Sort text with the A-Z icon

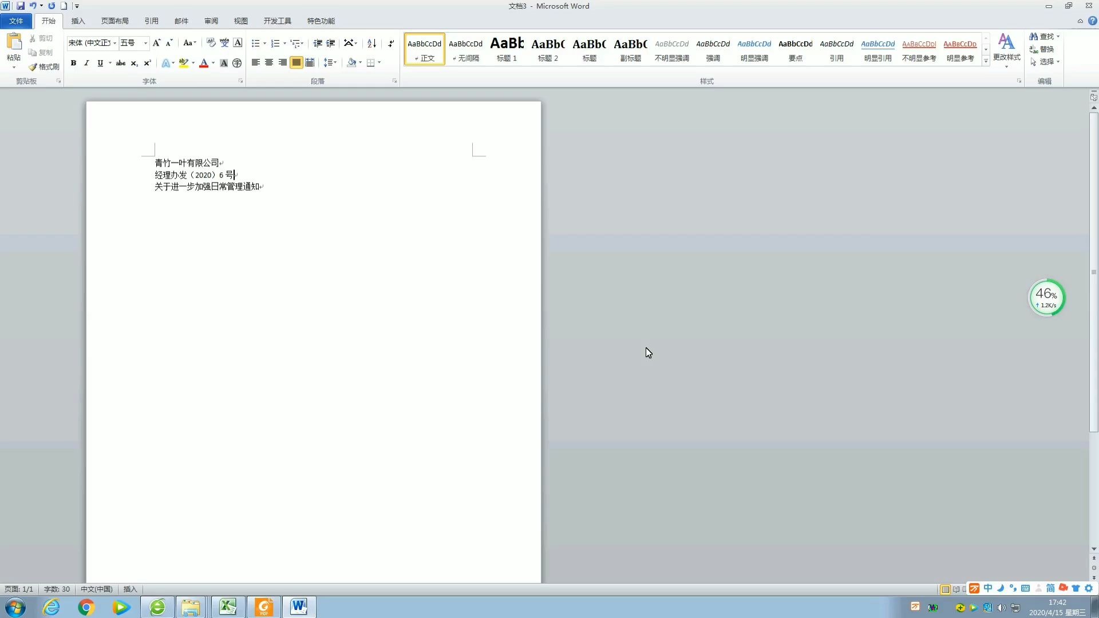click(371, 43)
